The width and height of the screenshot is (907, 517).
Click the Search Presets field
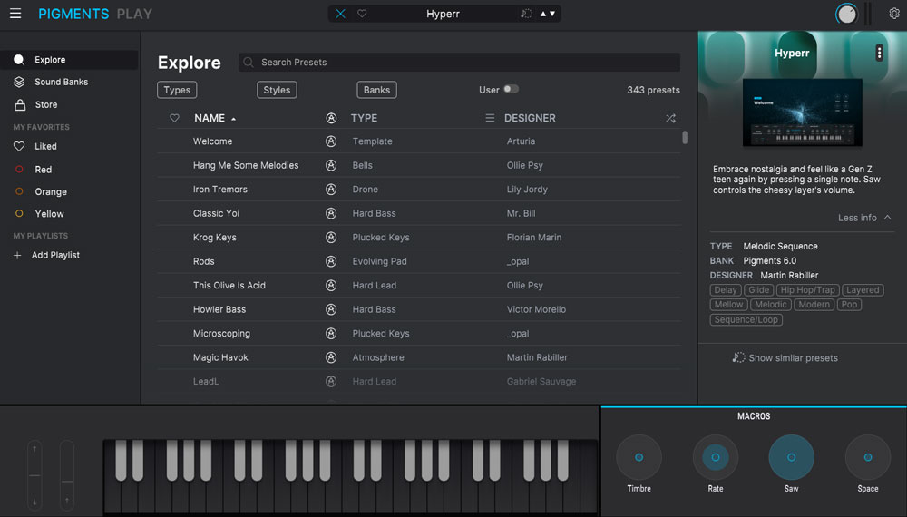[x=459, y=62]
